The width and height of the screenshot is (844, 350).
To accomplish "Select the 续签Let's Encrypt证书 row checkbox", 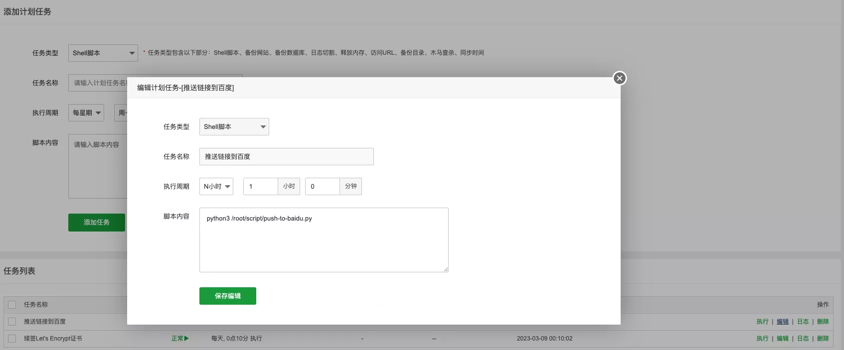I will point(12,339).
